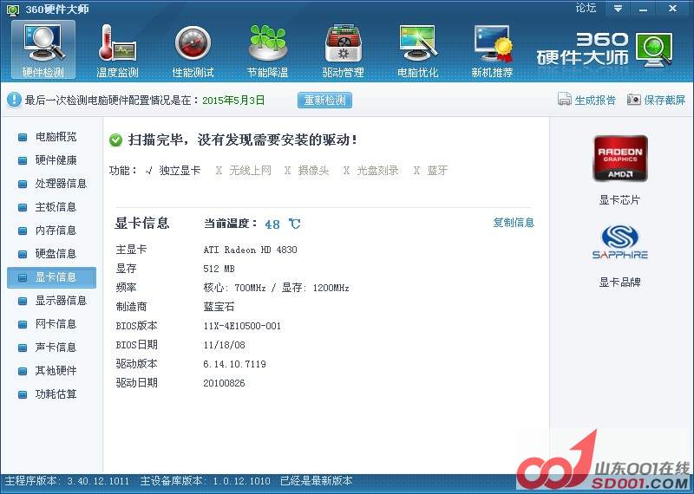The height and width of the screenshot is (494, 694).
Task: Click the 显卡品牌 caption
Action: (619, 283)
